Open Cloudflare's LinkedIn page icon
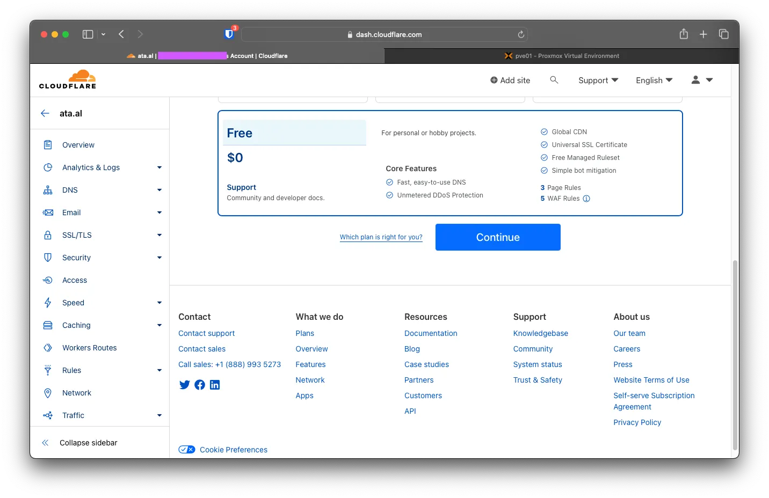Image resolution: width=769 pixels, height=498 pixels. pyautogui.click(x=215, y=385)
